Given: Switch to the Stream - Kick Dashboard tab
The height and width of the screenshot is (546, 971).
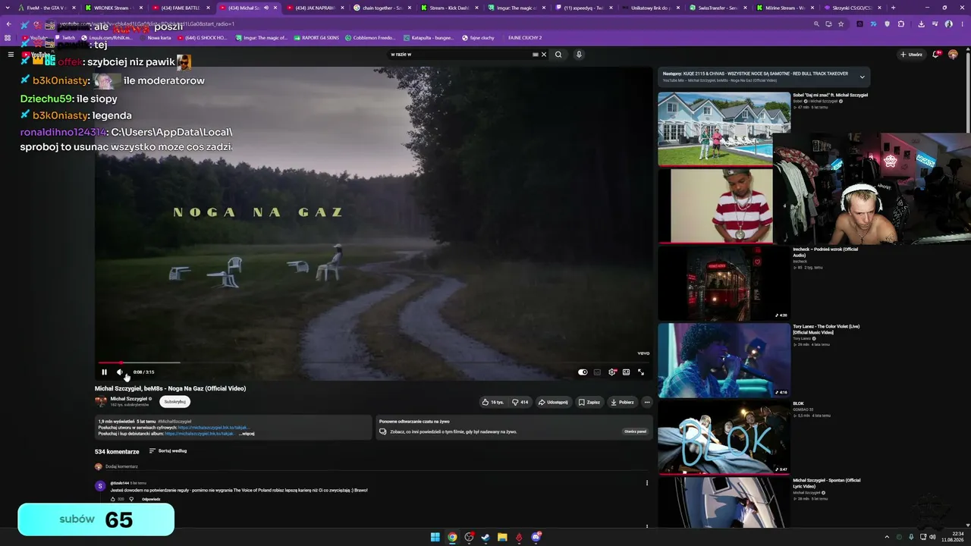Looking at the screenshot, I should [448, 8].
